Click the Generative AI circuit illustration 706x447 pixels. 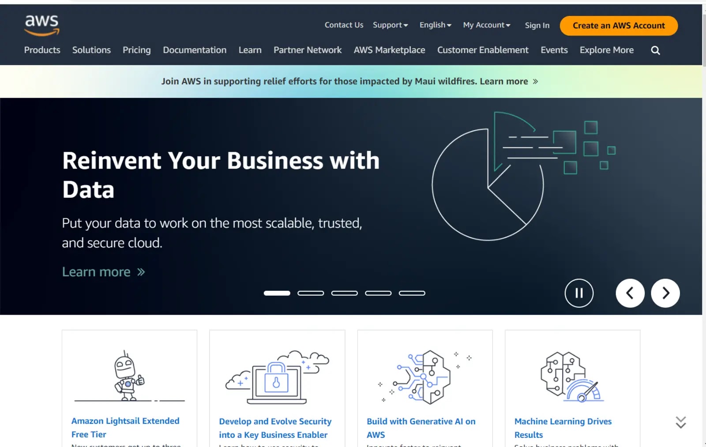(x=424, y=377)
